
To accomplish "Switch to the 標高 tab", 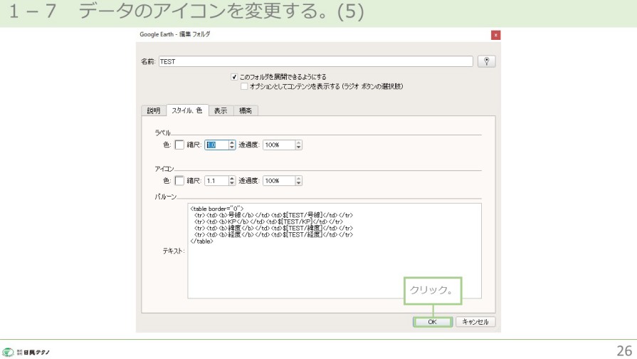I will point(245,110).
